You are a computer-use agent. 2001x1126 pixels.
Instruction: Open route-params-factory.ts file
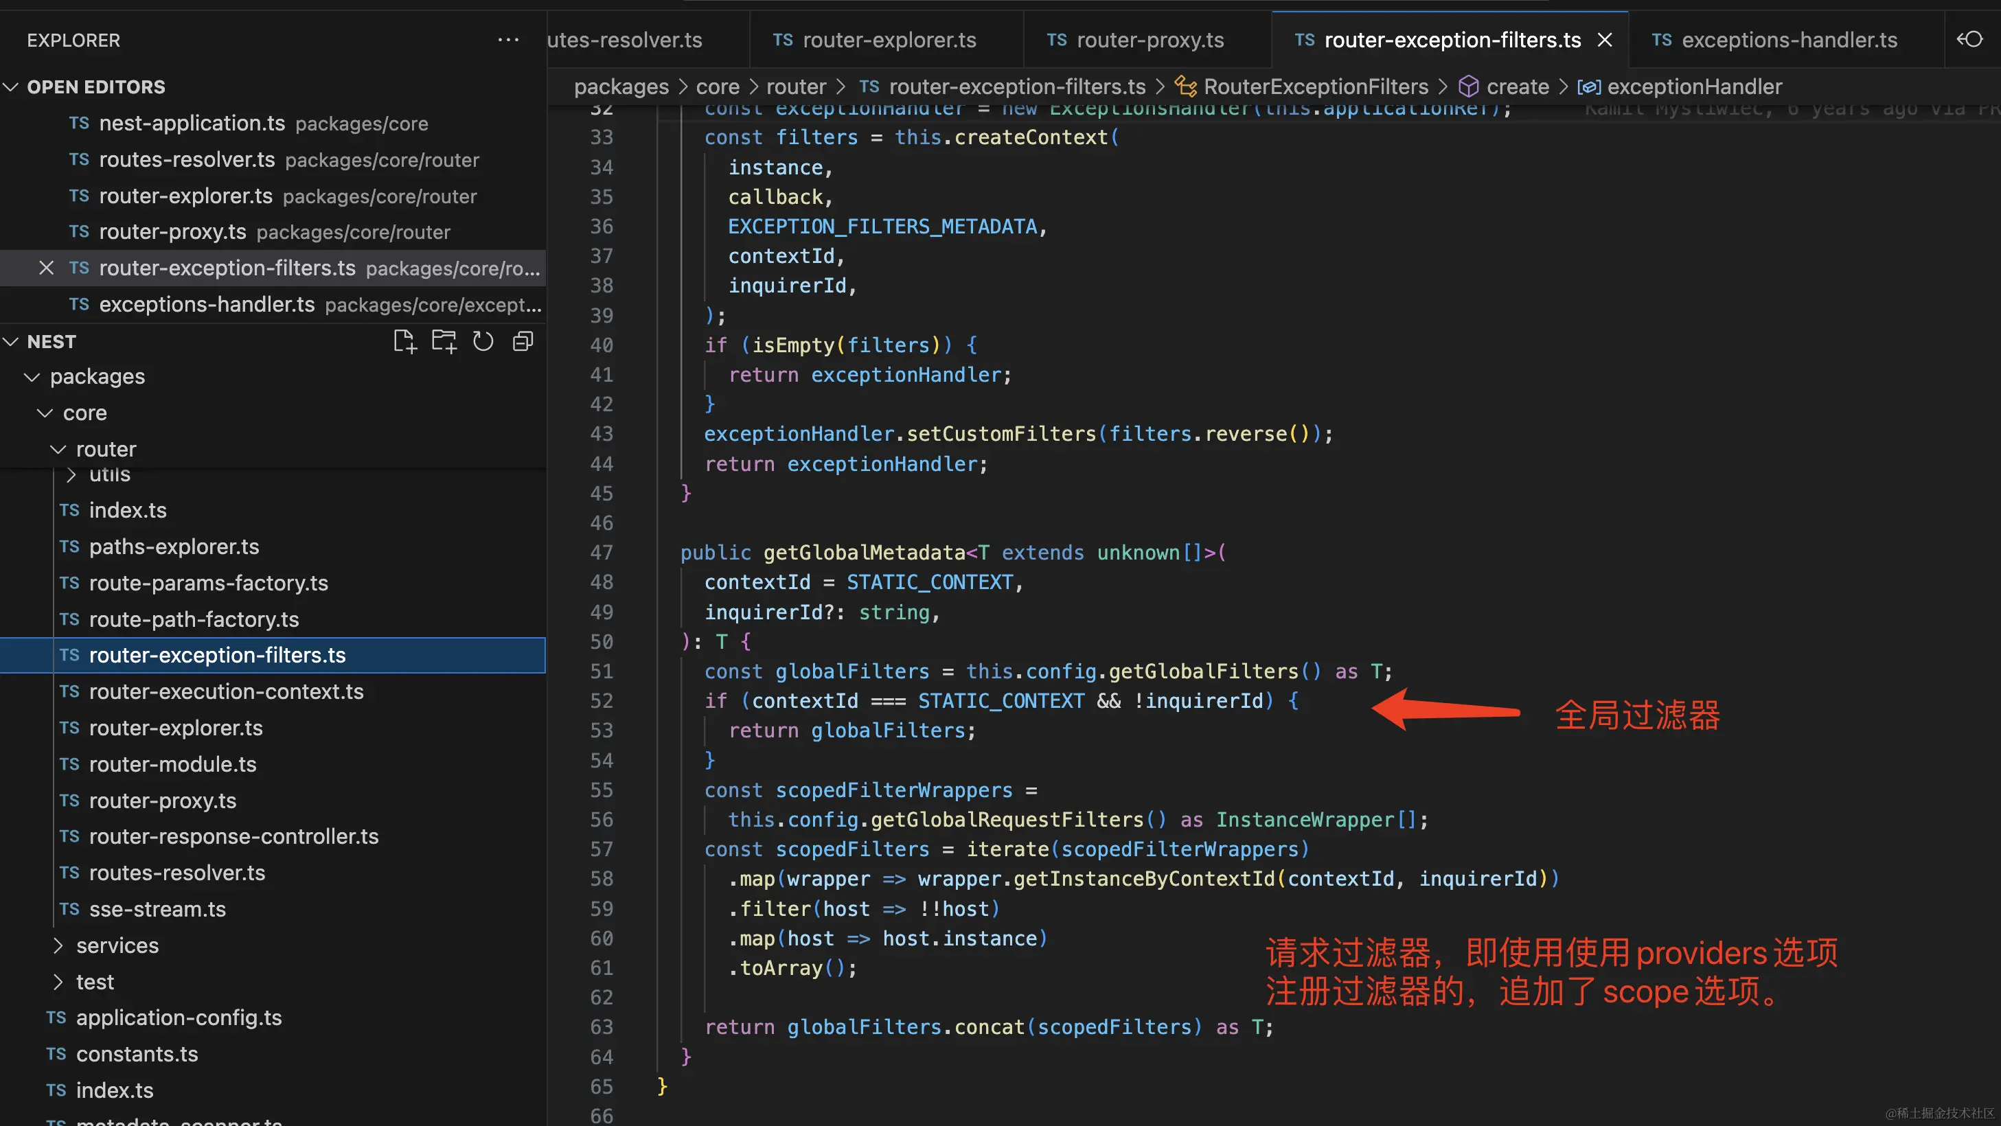tap(273, 583)
